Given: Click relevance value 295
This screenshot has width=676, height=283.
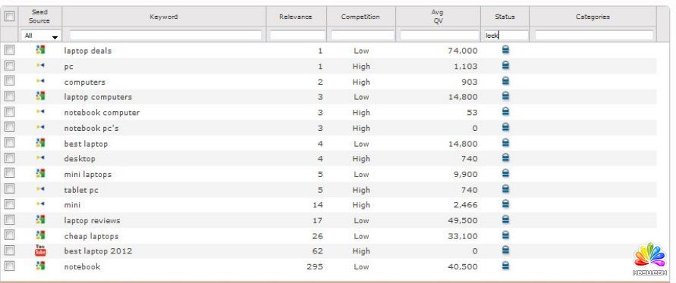Looking at the screenshot, I should tap(315, 266).
